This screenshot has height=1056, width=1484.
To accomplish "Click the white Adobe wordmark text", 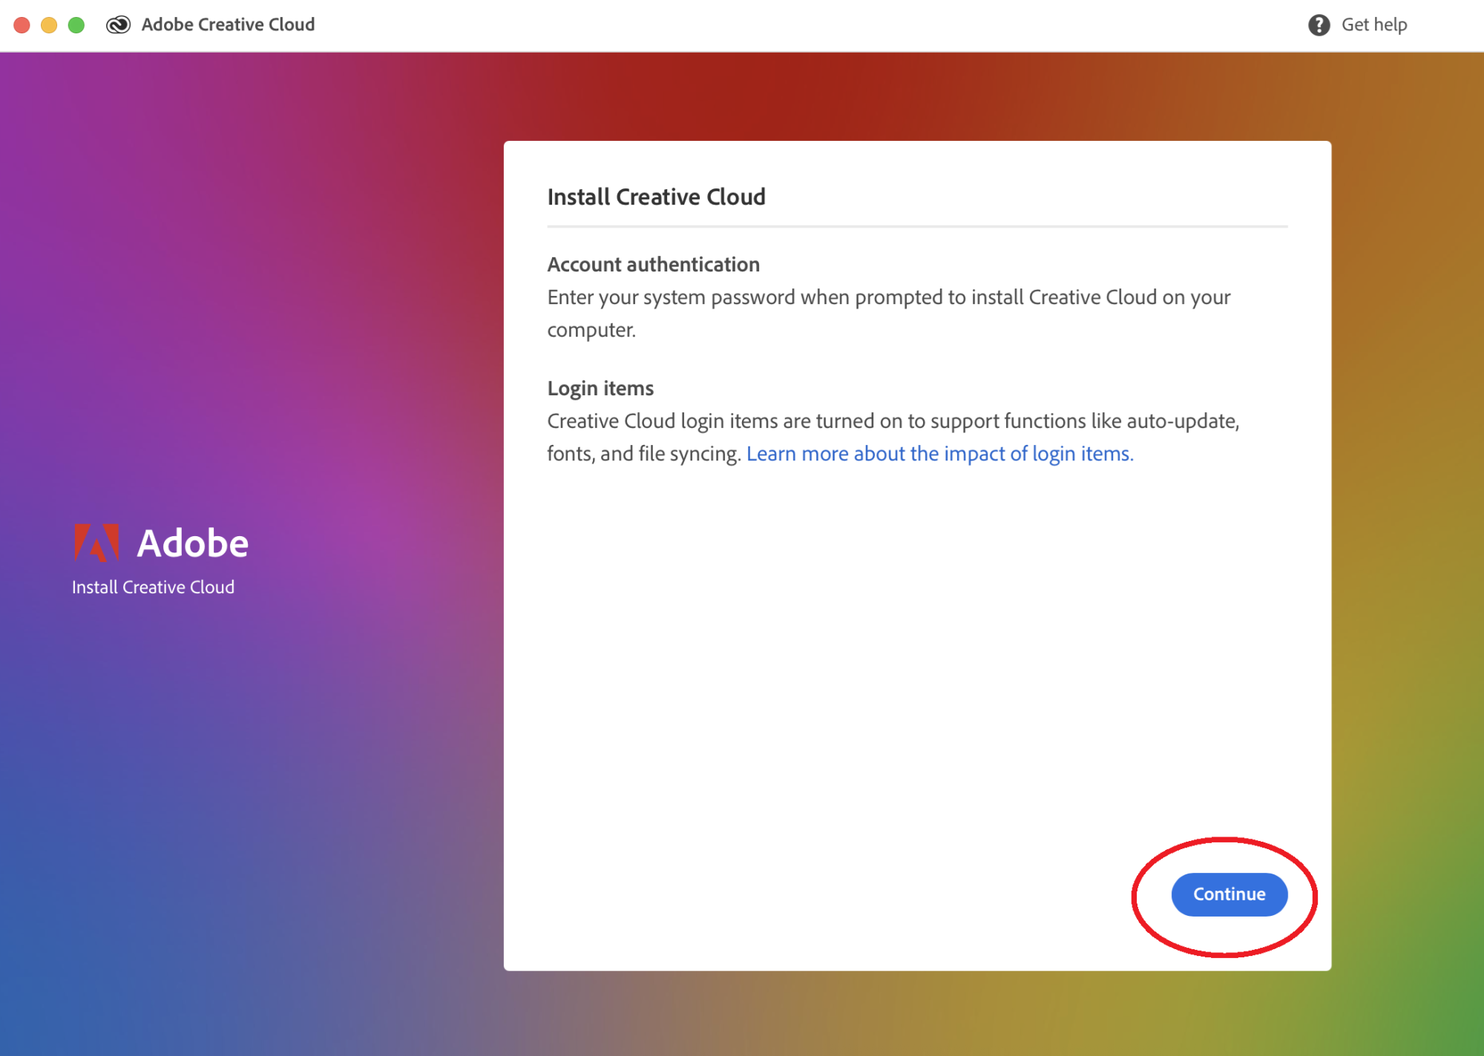I will (193, 544).
